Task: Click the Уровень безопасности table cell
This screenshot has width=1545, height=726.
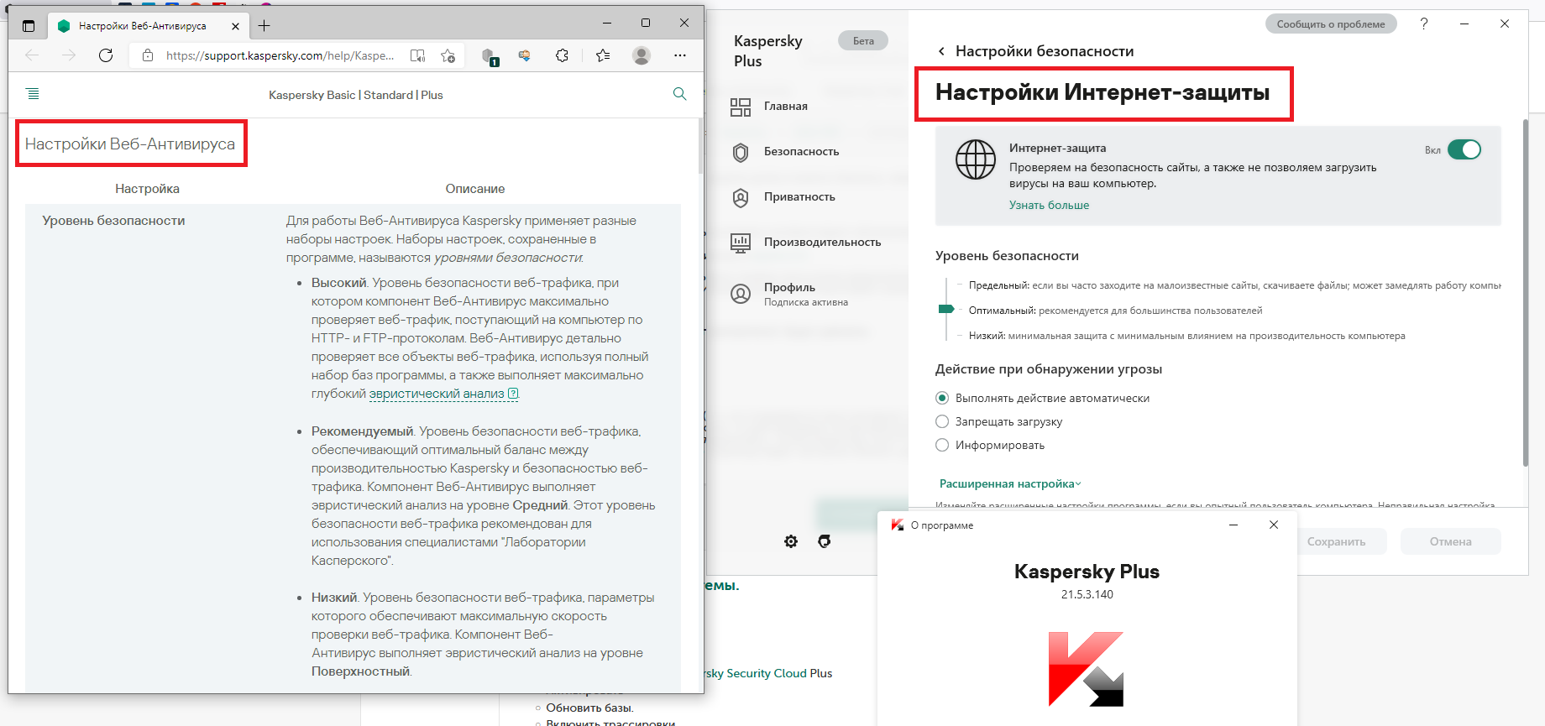Action: click(113, 221)
